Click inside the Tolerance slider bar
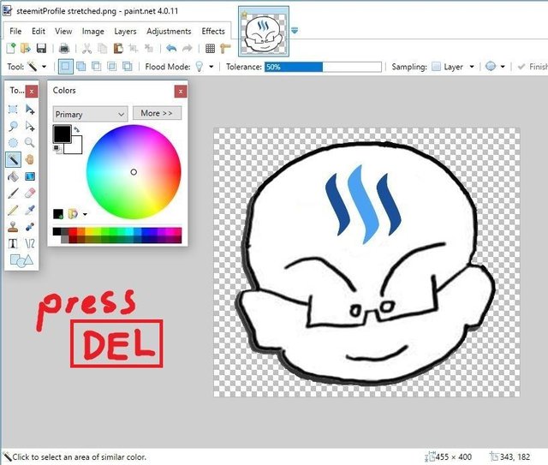This screenshot has width=548, height=465. [x=323, y=67]
